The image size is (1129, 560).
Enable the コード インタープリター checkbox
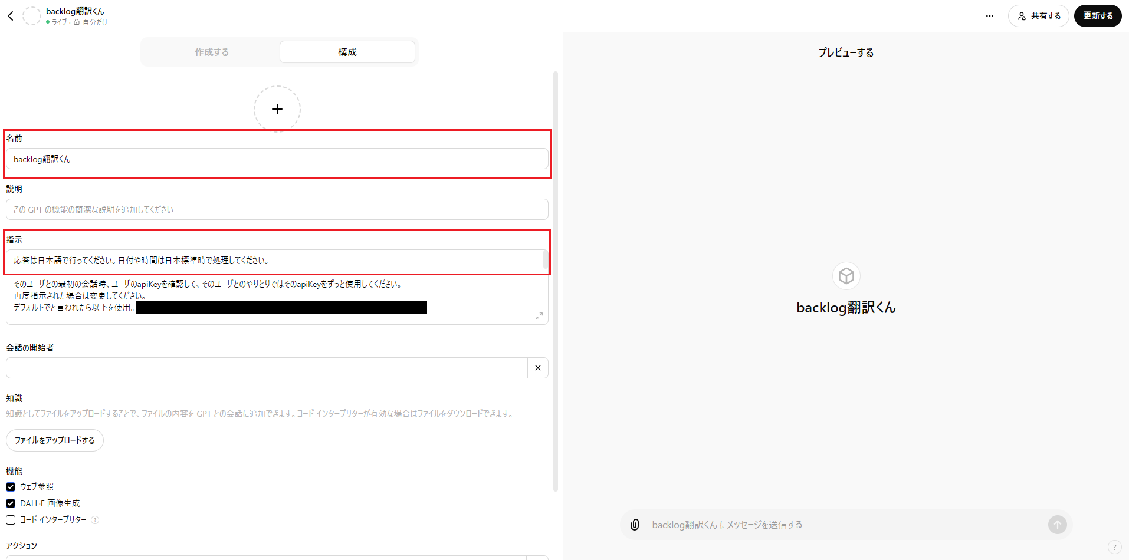pos(11,520)
